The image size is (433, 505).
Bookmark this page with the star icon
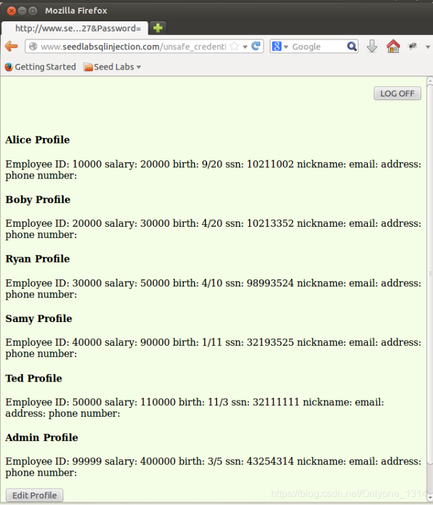pos(235,46)
